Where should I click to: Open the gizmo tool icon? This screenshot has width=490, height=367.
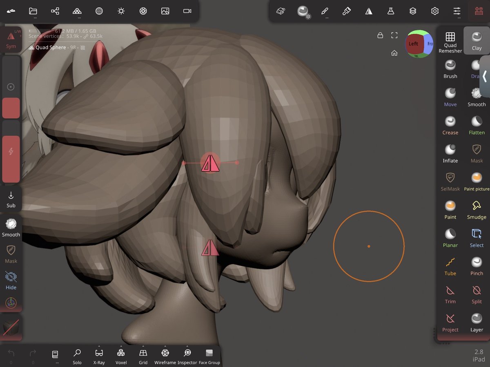pos(11,303)
